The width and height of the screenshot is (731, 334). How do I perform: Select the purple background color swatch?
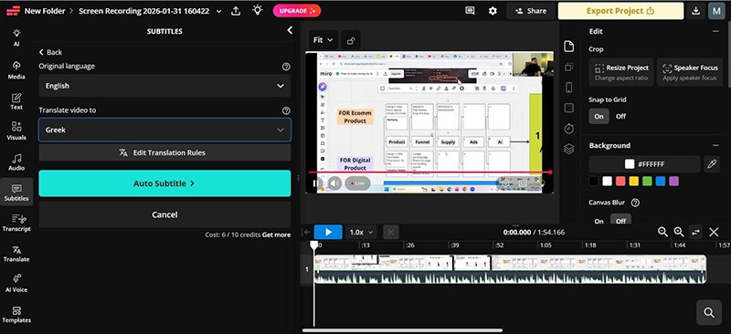tap(673, 182)
